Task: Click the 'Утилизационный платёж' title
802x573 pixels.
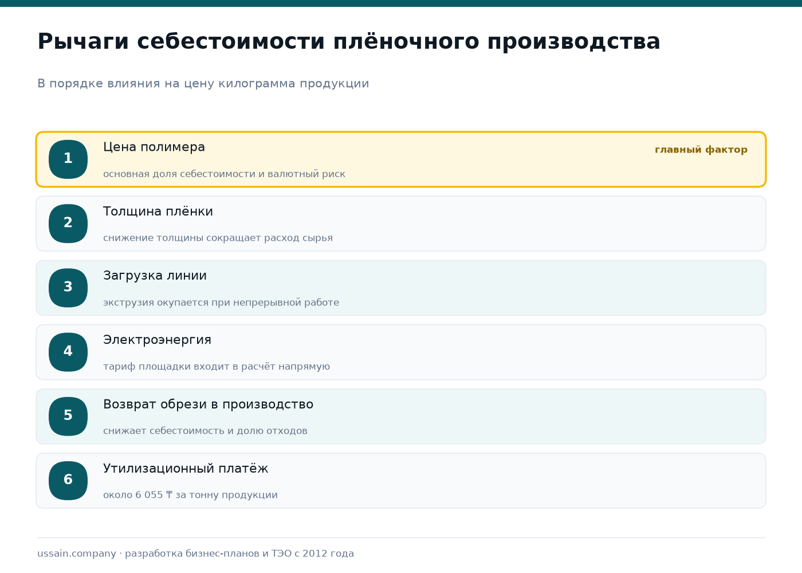Action: click(186, 468)
